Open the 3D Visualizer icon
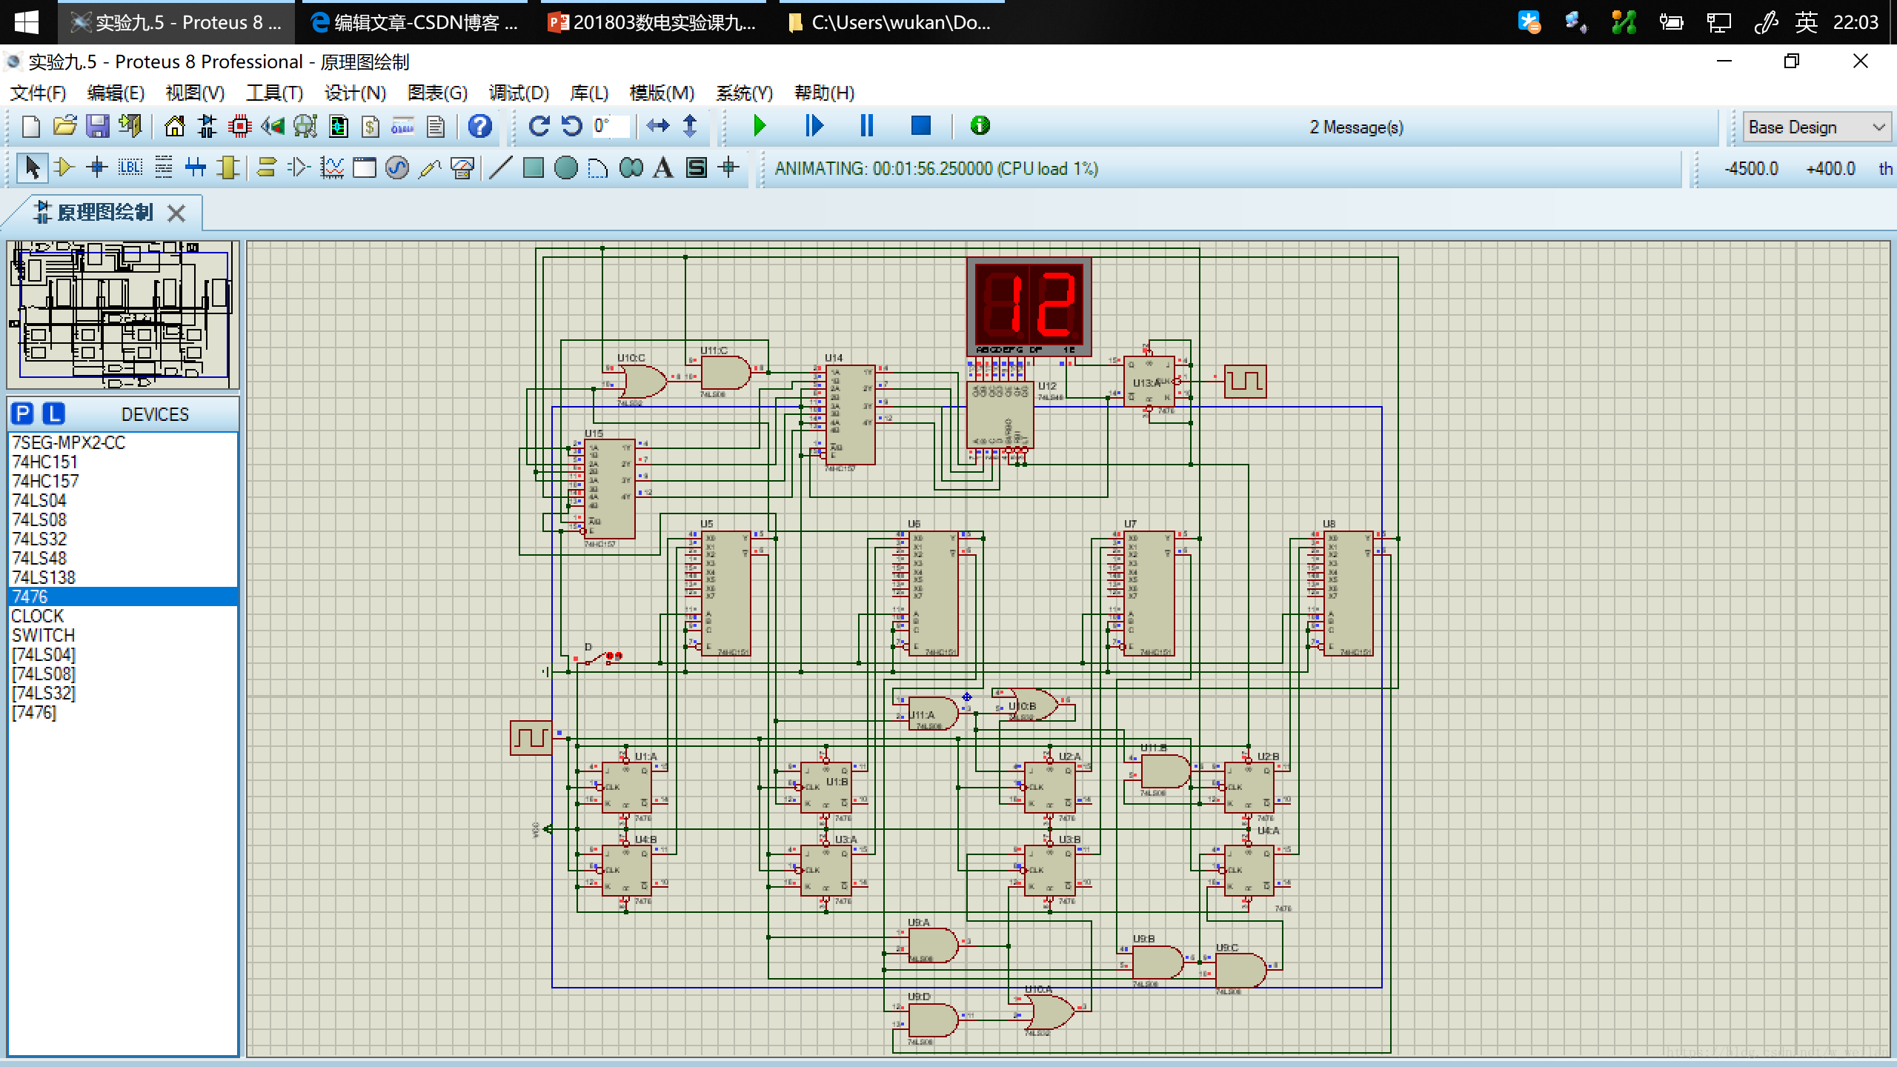 [273, 127]
